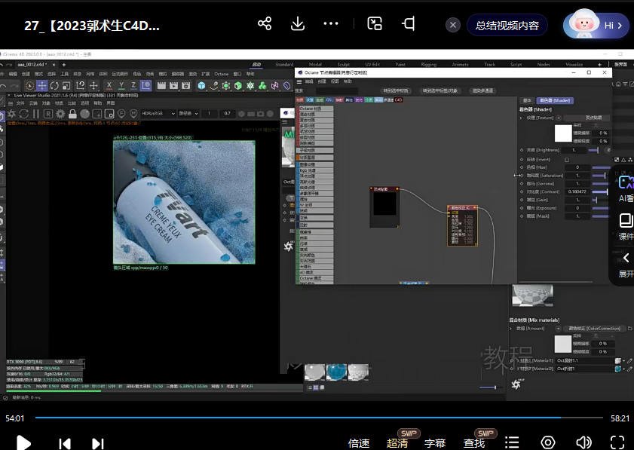Open the 编辑 menu in the Octane node editor
634x450 pixels.
point(308,81)
